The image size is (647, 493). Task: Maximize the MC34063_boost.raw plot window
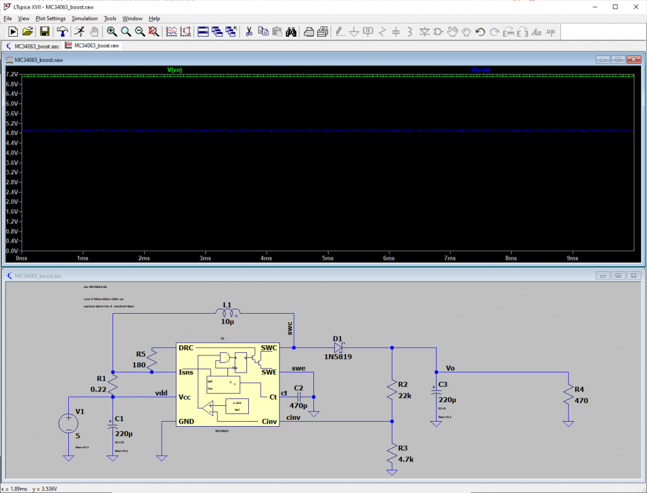point(618,60)
